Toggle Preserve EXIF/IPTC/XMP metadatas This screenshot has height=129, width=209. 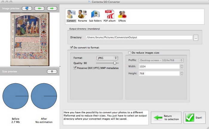[75, 68]
